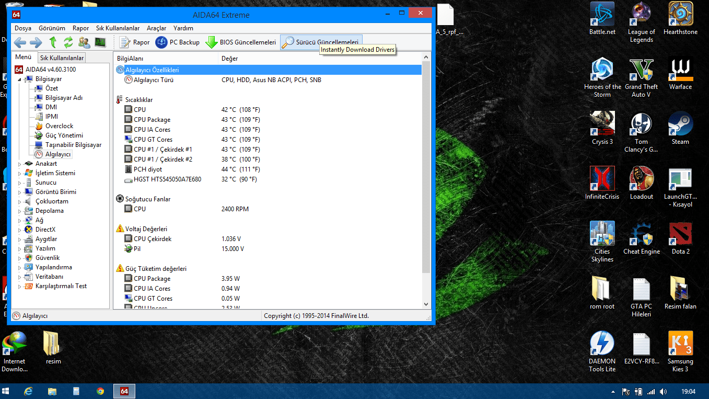The image size is (709, 399).
Task: Go up one level with the green arrow
Action: coord(53,42)
